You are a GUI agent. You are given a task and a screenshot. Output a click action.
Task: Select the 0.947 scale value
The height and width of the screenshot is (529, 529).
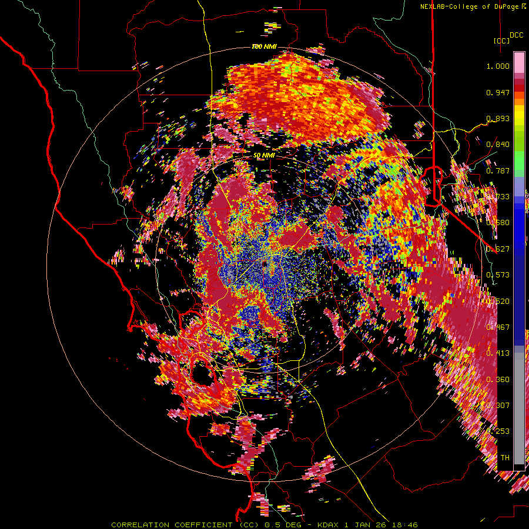pos(498,92)
